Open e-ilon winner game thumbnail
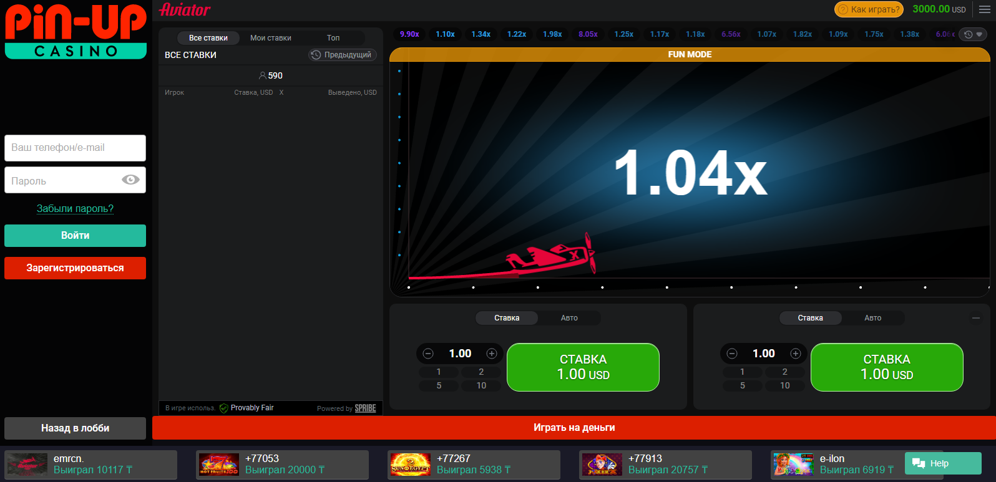996x482 pixels. [793, 465]
